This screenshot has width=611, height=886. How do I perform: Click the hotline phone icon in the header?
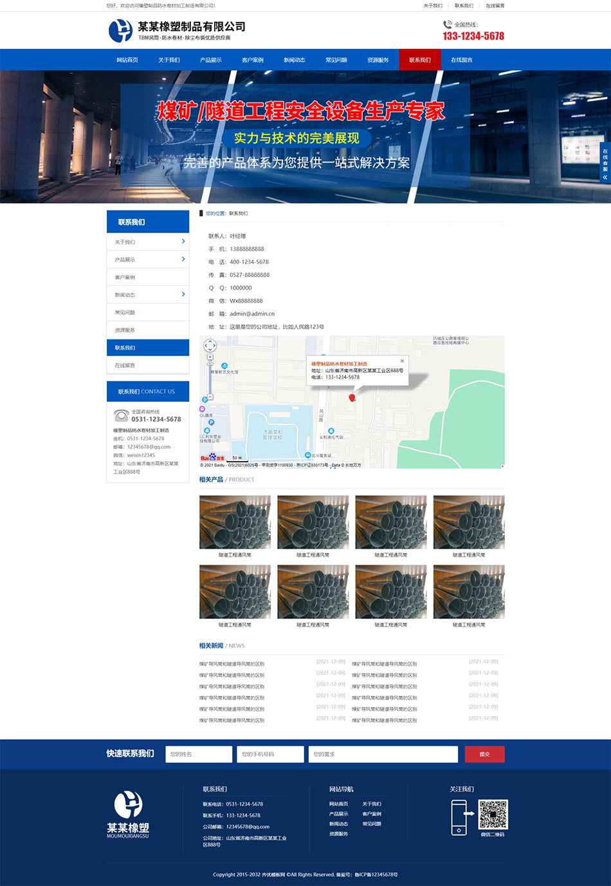(x=448, y=24)
